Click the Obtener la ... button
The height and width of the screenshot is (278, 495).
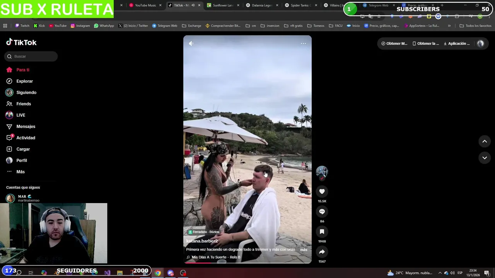pos(426,44)
